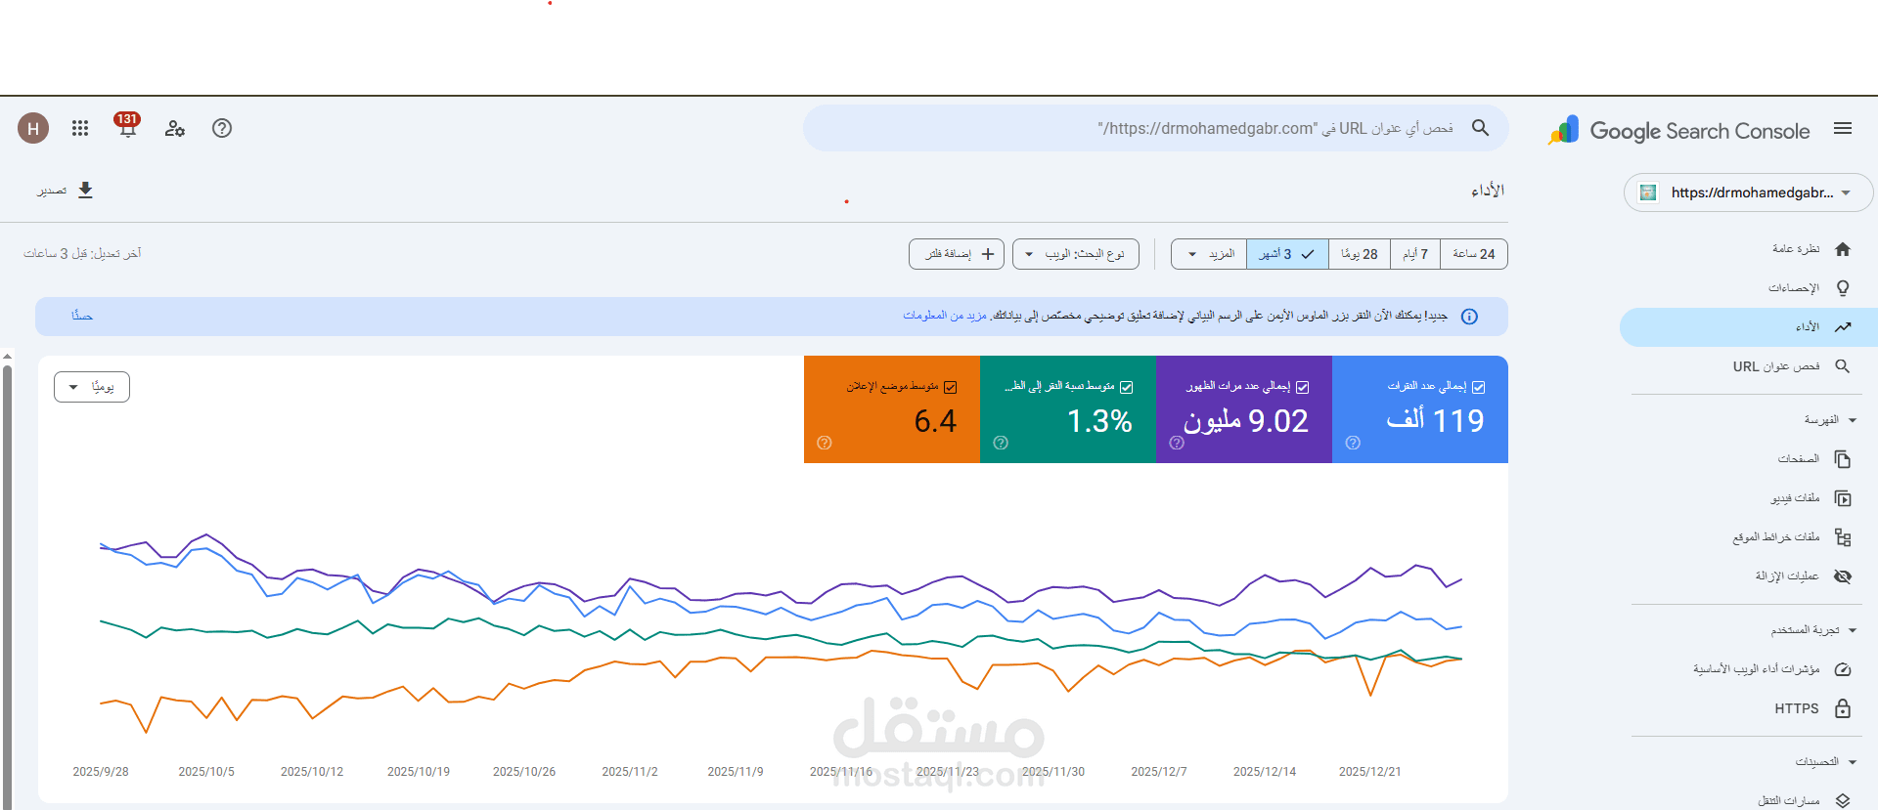Click the export download icon
The image size is (1878, 810).
(x=85, y=191)
